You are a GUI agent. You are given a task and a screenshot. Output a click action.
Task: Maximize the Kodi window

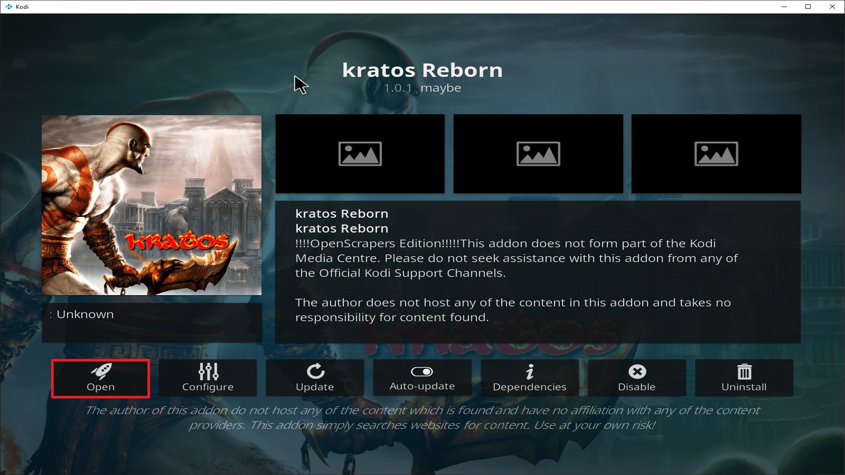pos(808,7)
